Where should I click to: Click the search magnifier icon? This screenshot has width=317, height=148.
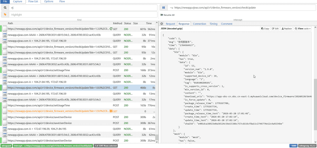[5, 8]
